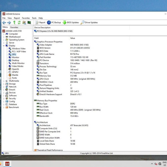Viewport: 167px width, 167px height.
Task: Click the Forward navigation arrow
Action: tap(9, 23)
